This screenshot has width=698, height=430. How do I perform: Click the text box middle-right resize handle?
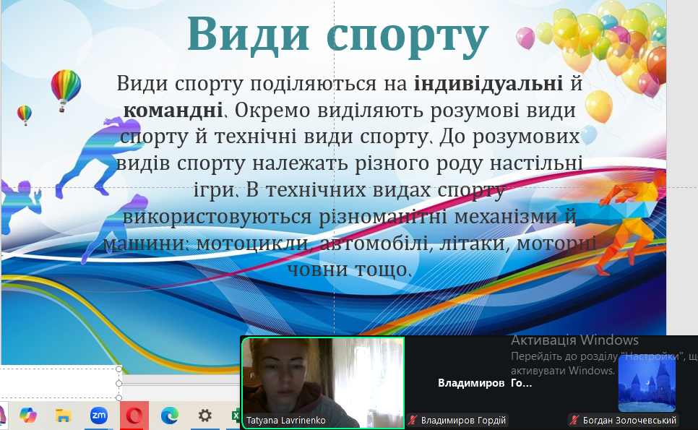coord(119,383)
